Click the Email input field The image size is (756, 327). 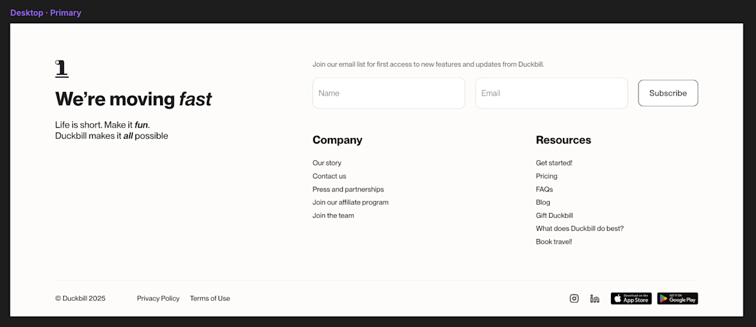coord(551,93)
